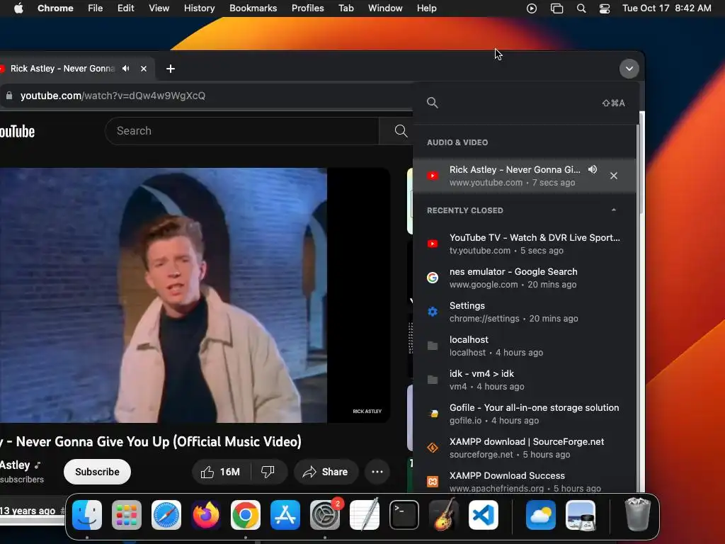
Task: Open Terminal from the Dock
Action: click(x=404, y=515)
